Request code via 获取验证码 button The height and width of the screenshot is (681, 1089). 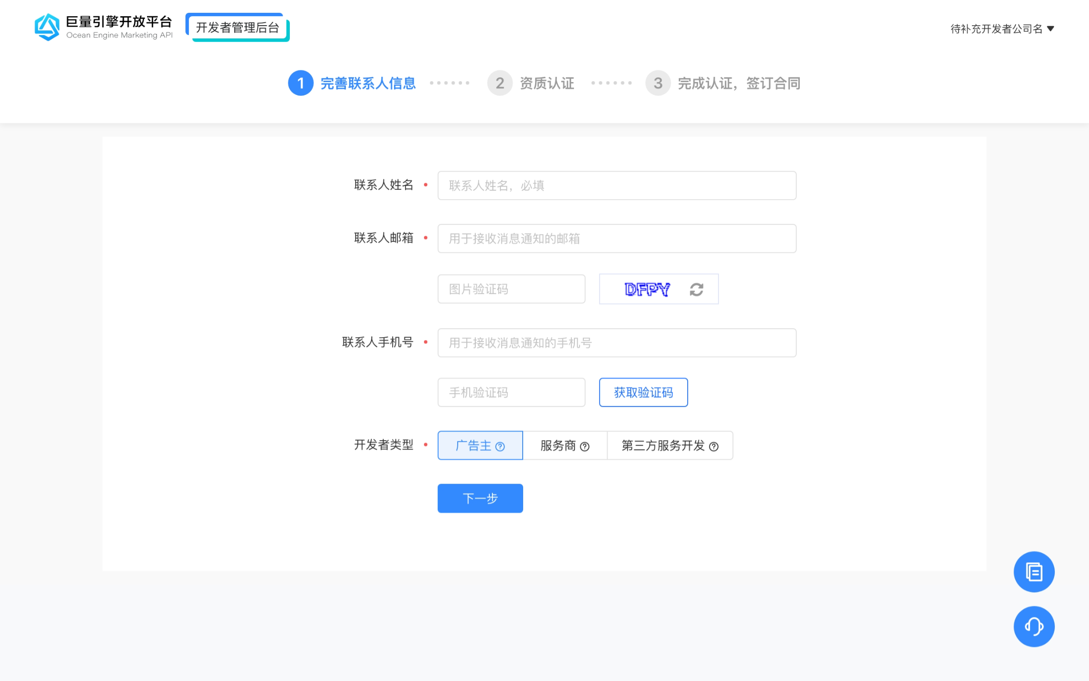[x=643, y=392]
